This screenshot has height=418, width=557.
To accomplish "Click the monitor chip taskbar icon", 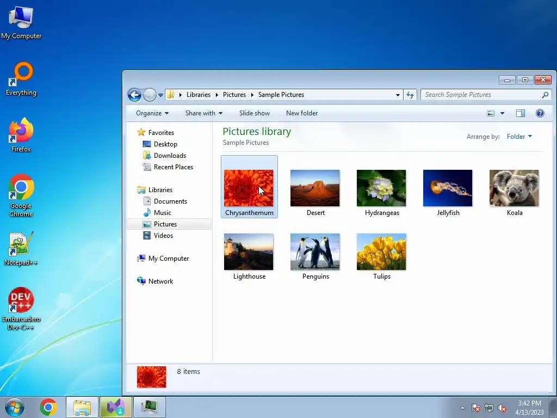I will point(150,407).
